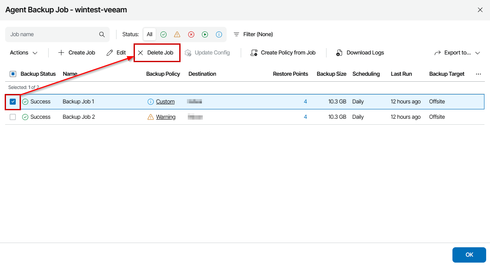Open the Custom backup policy link
The height and width of the screenshot is (266, 490).
[165, 102]
